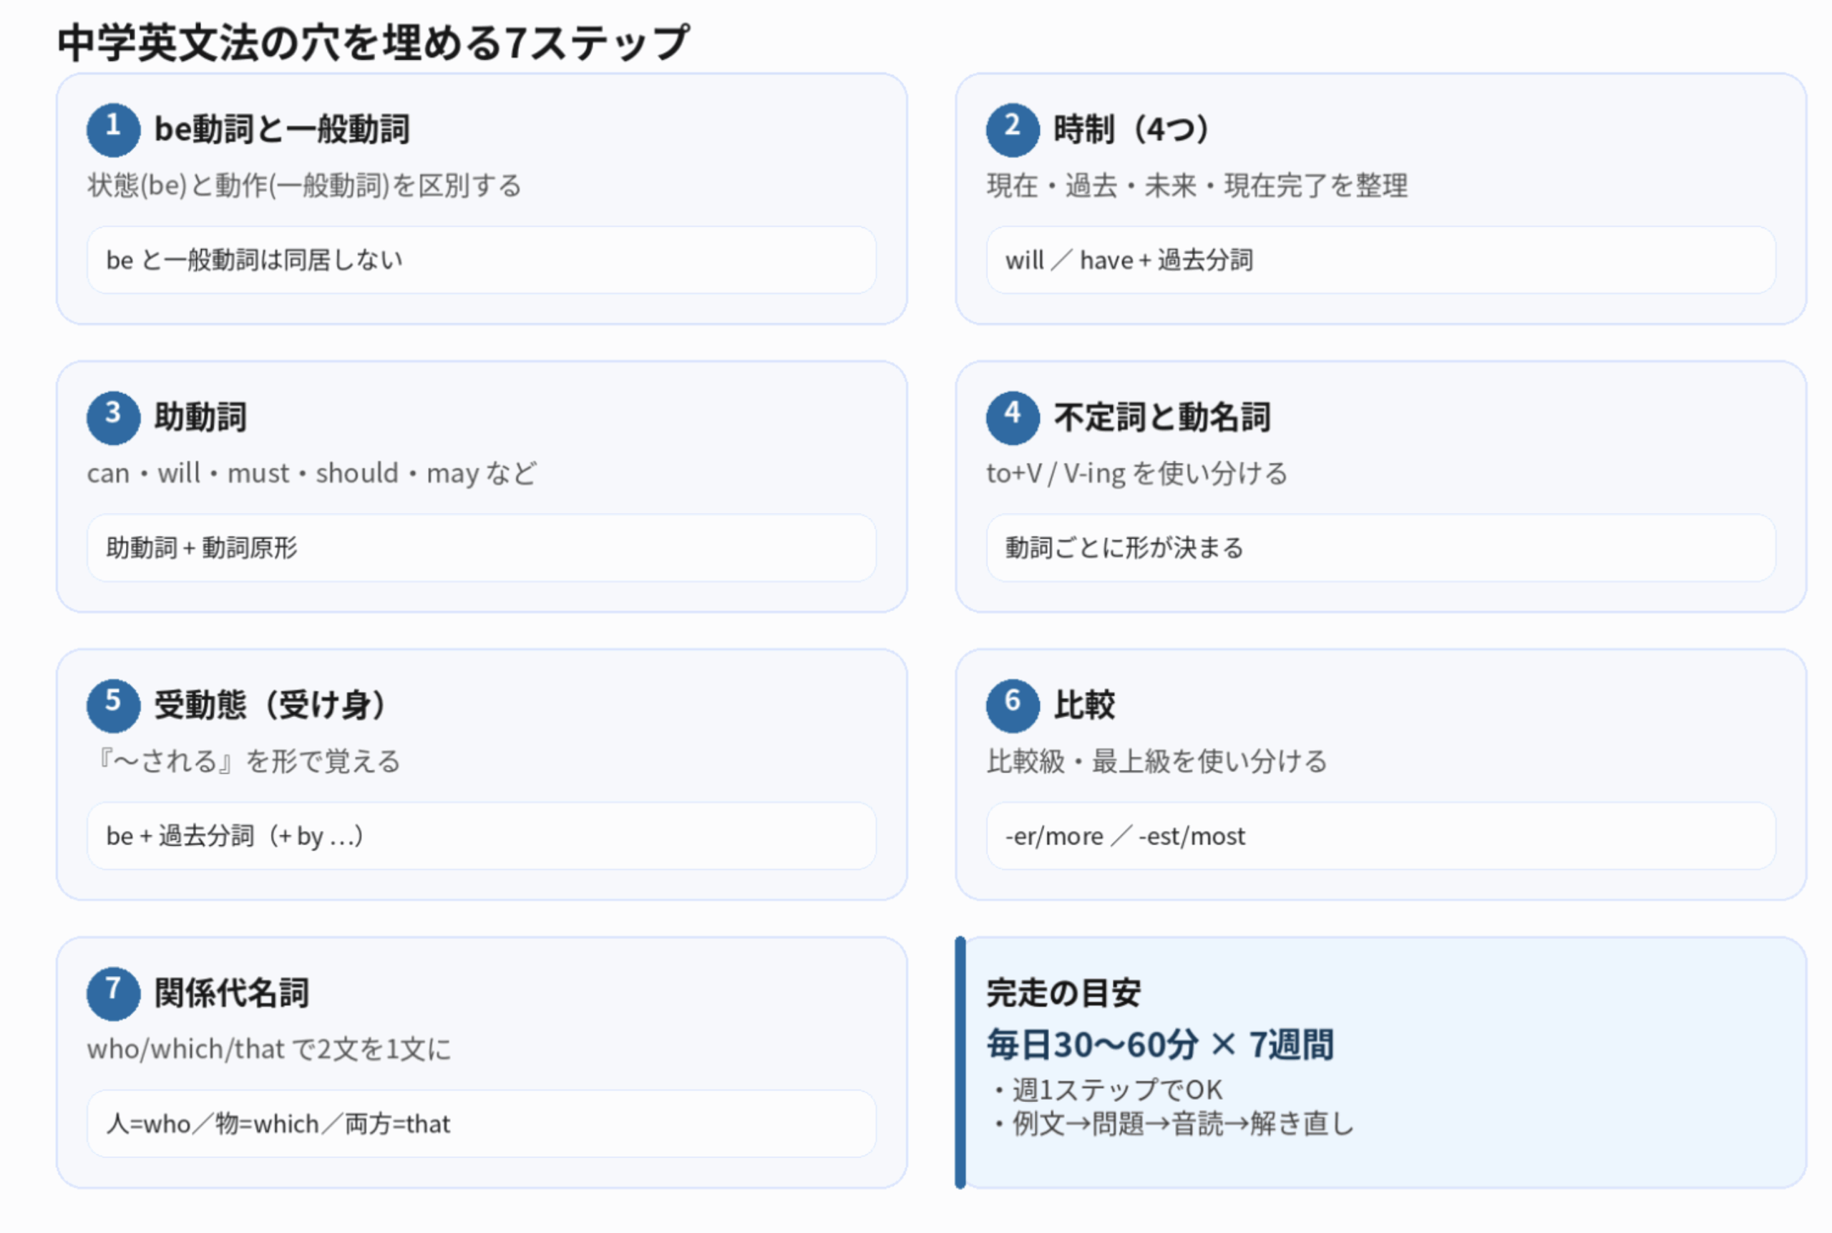Image resolution: width=1832 pixels, height=1233 pixels.
Task: Click the step 7 number badge
Action: click(113, 993)
